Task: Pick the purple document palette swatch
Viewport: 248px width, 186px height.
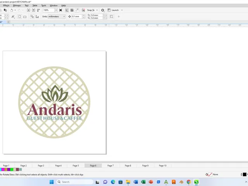Action: coord(9,170)
